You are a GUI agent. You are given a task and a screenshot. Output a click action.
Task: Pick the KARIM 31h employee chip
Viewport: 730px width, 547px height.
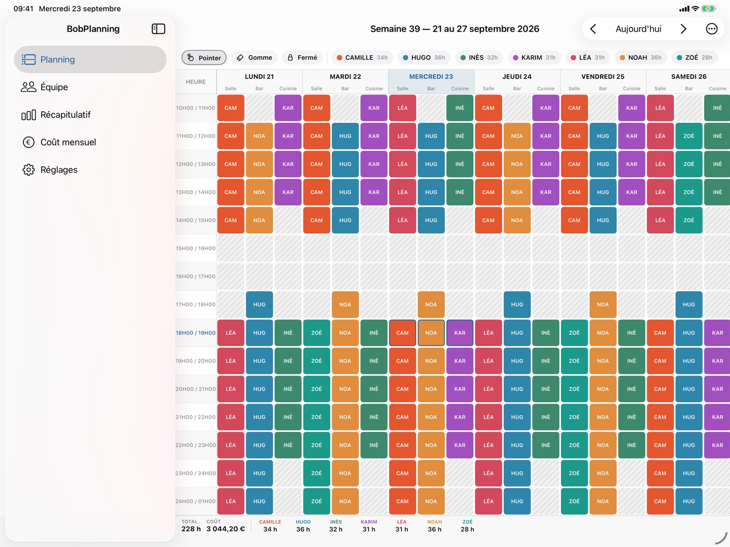(x=534, y=57)
